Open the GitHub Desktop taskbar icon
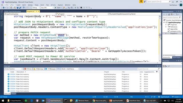Screen dimensions: 183x103 tap(37, 100)
